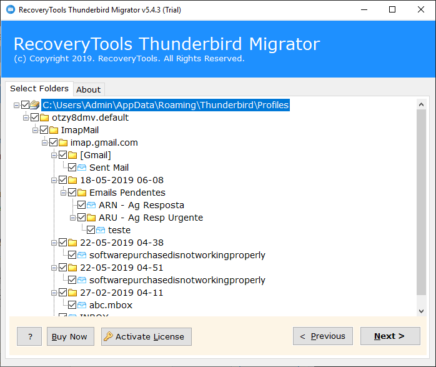Screen dimensions: 436x367
Task: Collapse the [Gmail] node
Action: click(54, 155)
